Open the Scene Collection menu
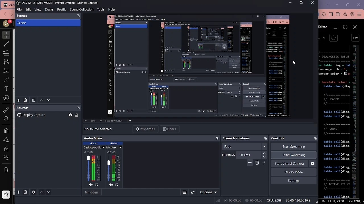 pyautogui.click(x=82, y=9)
